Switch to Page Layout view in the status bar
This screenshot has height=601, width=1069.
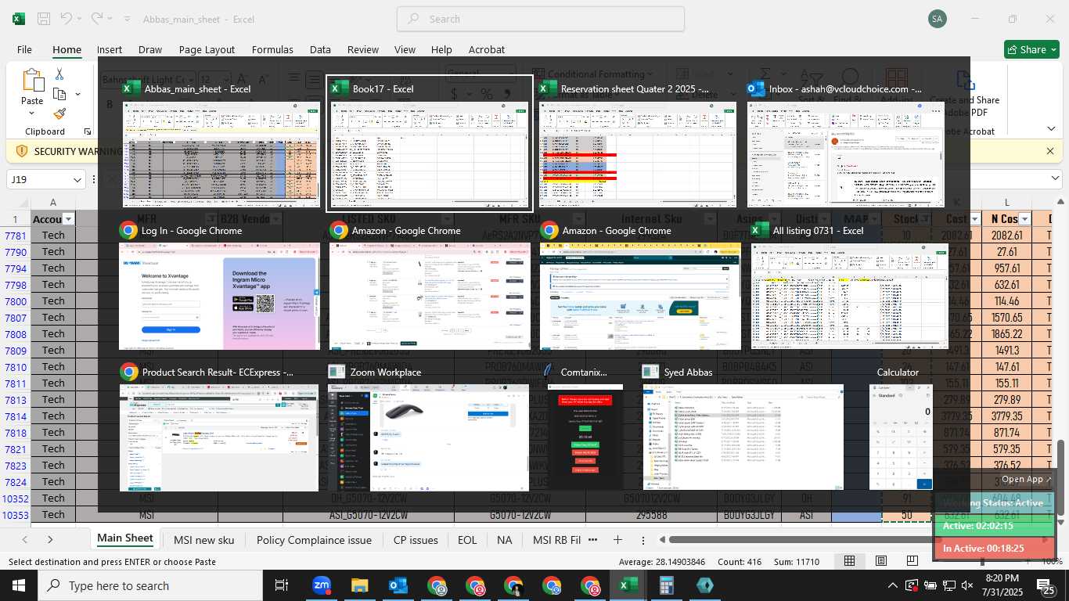tap(881, 561)
